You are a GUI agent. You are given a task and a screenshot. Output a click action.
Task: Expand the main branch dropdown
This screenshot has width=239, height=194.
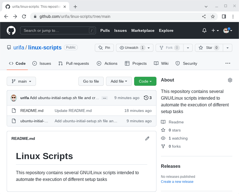click(21, 81)
